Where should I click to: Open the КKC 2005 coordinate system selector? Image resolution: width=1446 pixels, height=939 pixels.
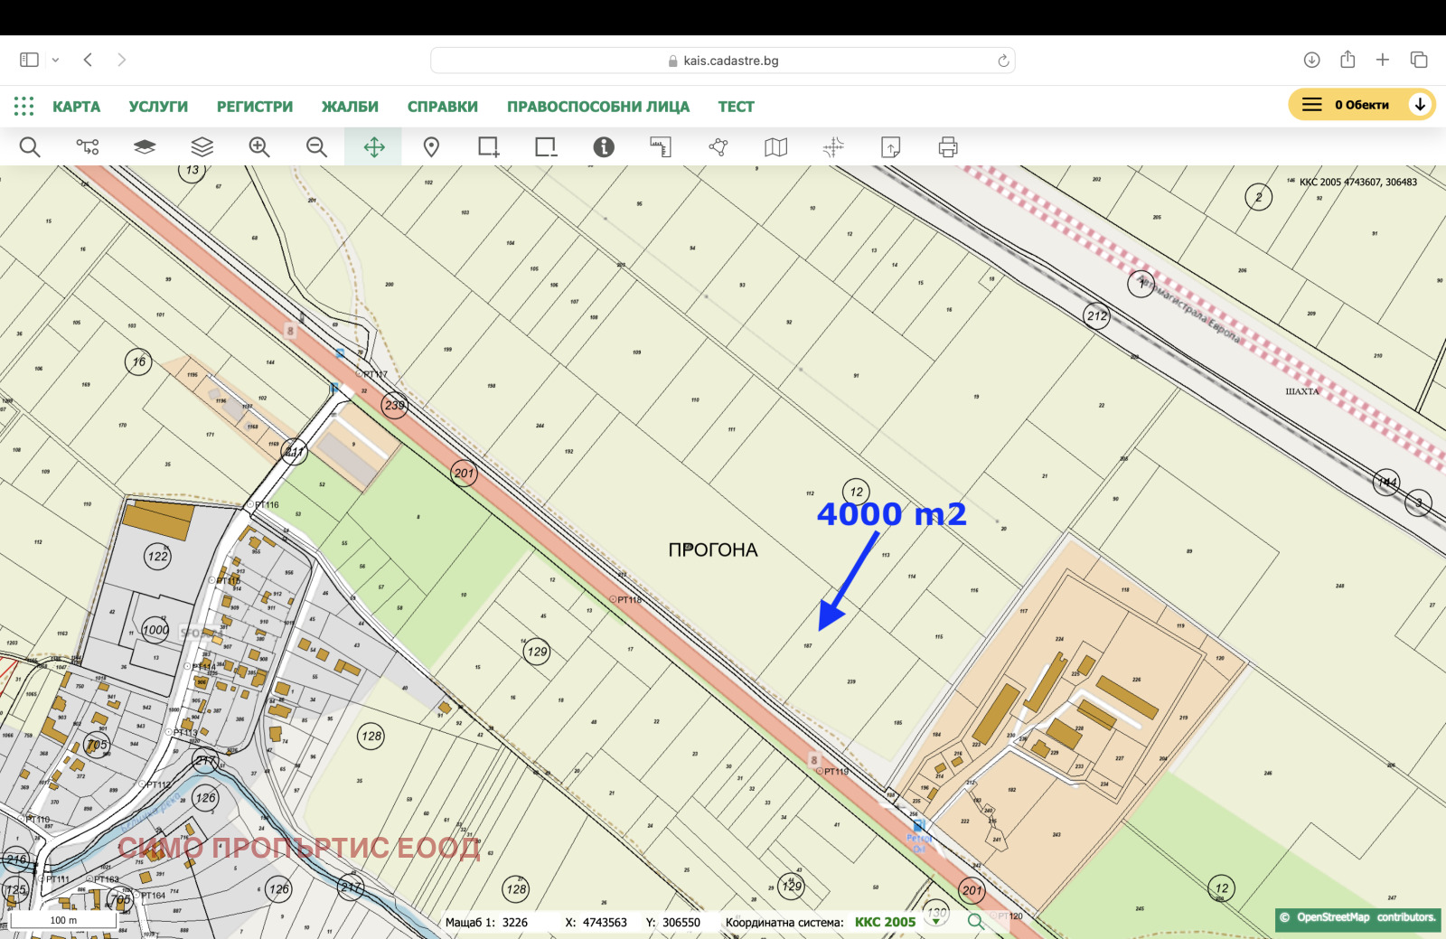(885, 922)
